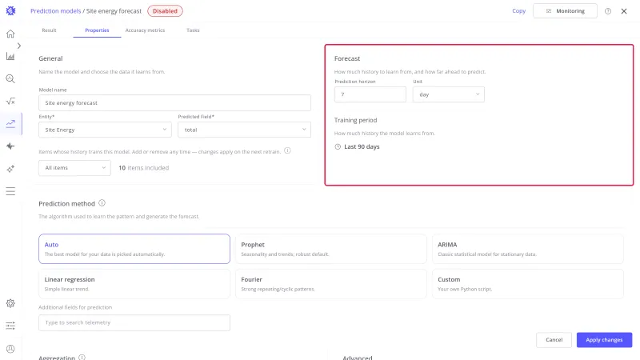The width and height of the screenshot is (640, 360).
Task: Click the Last 90 days training period
Action: pyautogui.click(x=362, y=147)
